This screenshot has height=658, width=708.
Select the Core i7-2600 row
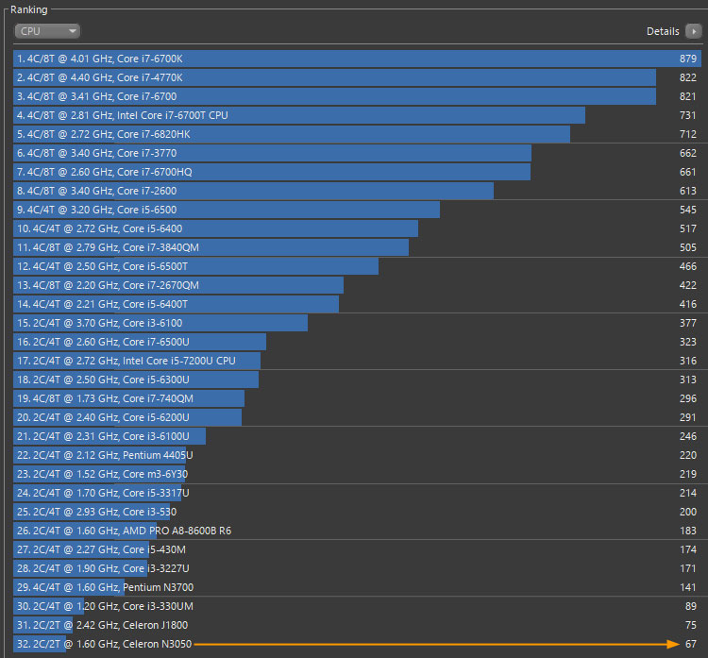point(357,191)
